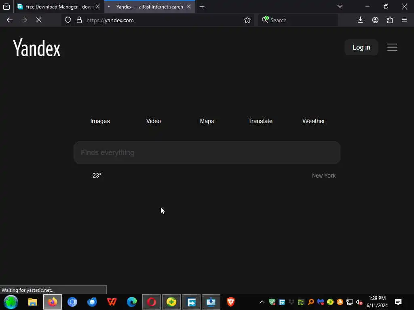This screenshot has height=310, width=414.
Task: Open Thunderbird from taskbar
Action: [92, 302]
